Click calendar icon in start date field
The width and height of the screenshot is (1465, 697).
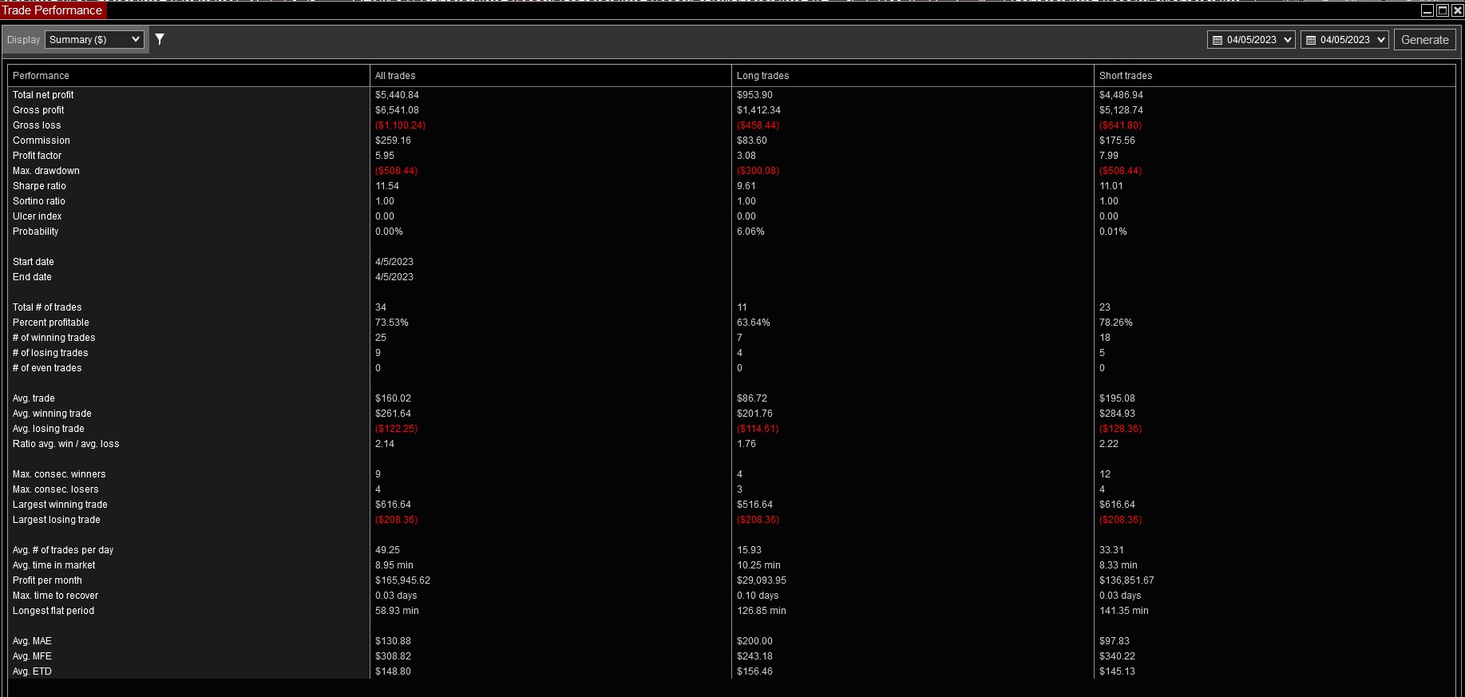point(1217,40)
